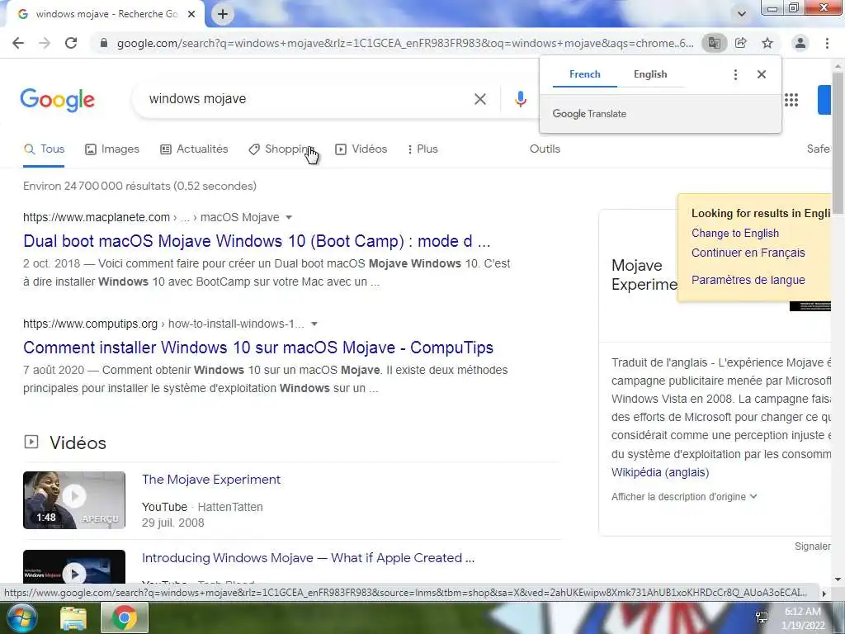The width and height of the screenshot is (845, 634).
Task: Open the Wikipédia (anglais) link
Action: 660,472
